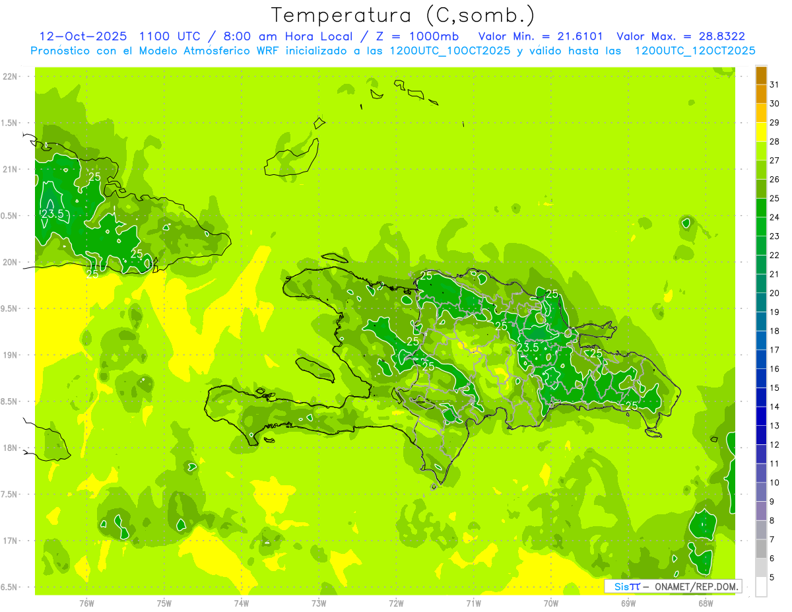Screen dimensions: 792x612
Task: Click the "Valor Max. = 28.8322" text
Action: [680, 37]
